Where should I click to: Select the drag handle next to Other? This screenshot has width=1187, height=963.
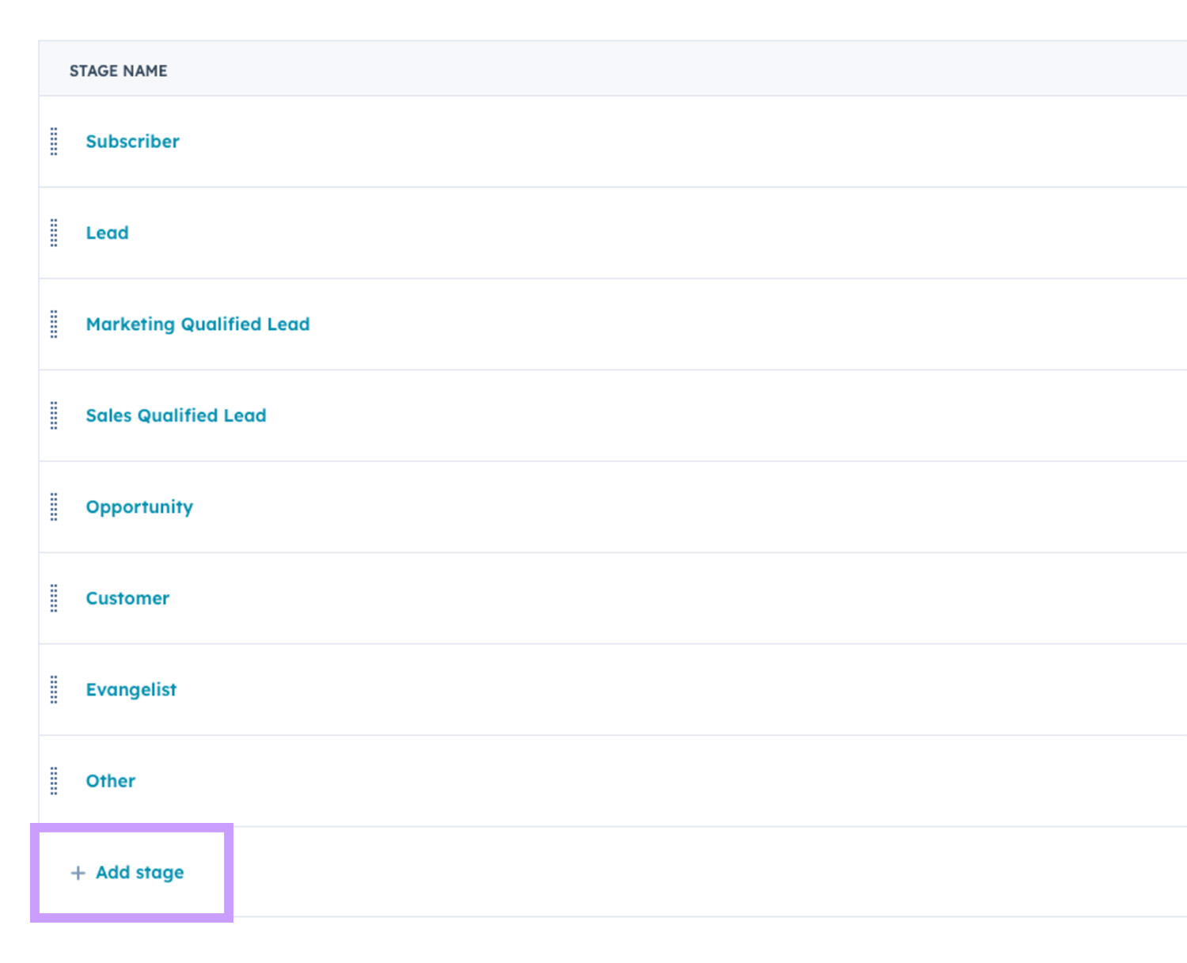pos(54,781)
